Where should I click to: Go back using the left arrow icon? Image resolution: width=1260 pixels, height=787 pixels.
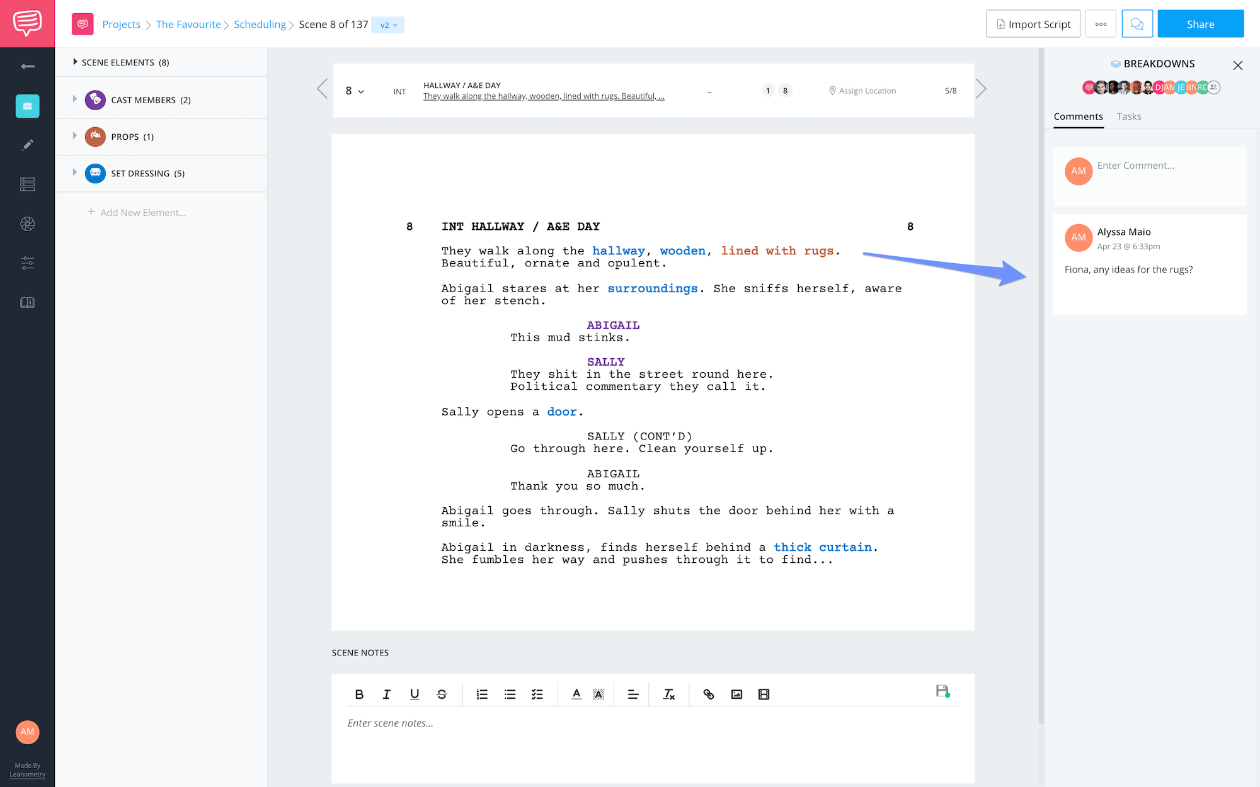click(x=27, y=66)
